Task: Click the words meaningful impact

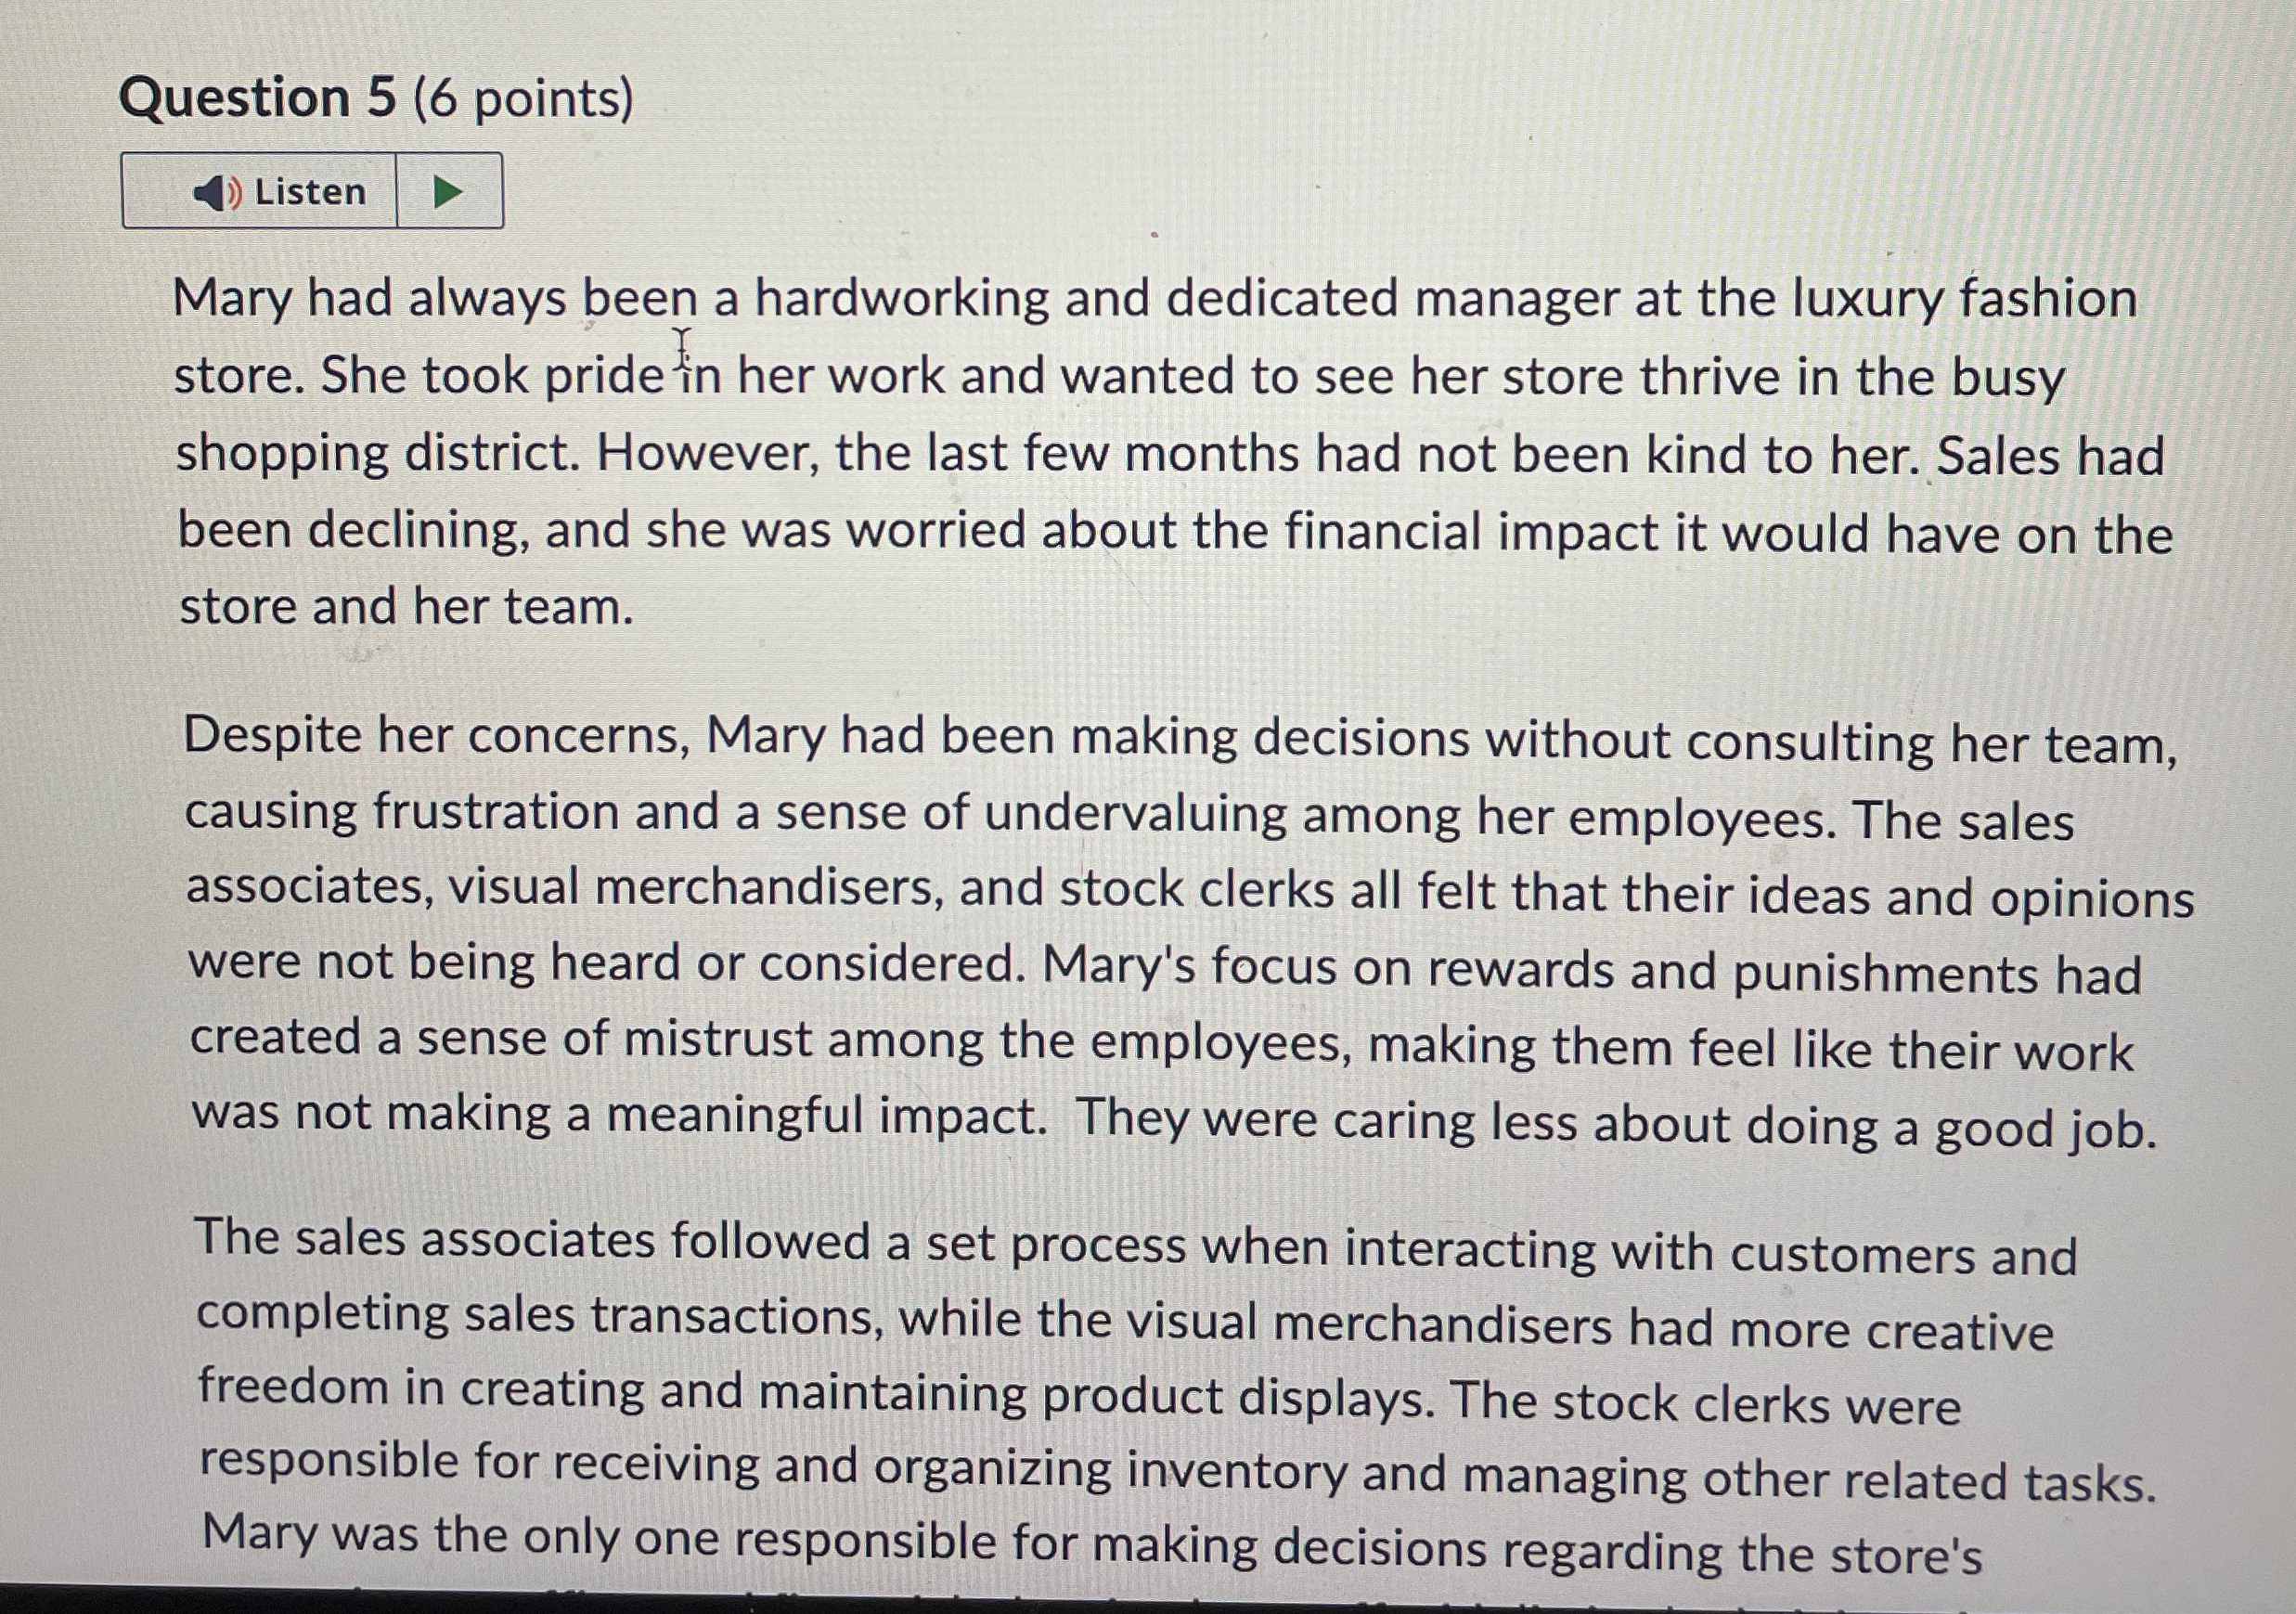Action: [x=826, y=1115]
